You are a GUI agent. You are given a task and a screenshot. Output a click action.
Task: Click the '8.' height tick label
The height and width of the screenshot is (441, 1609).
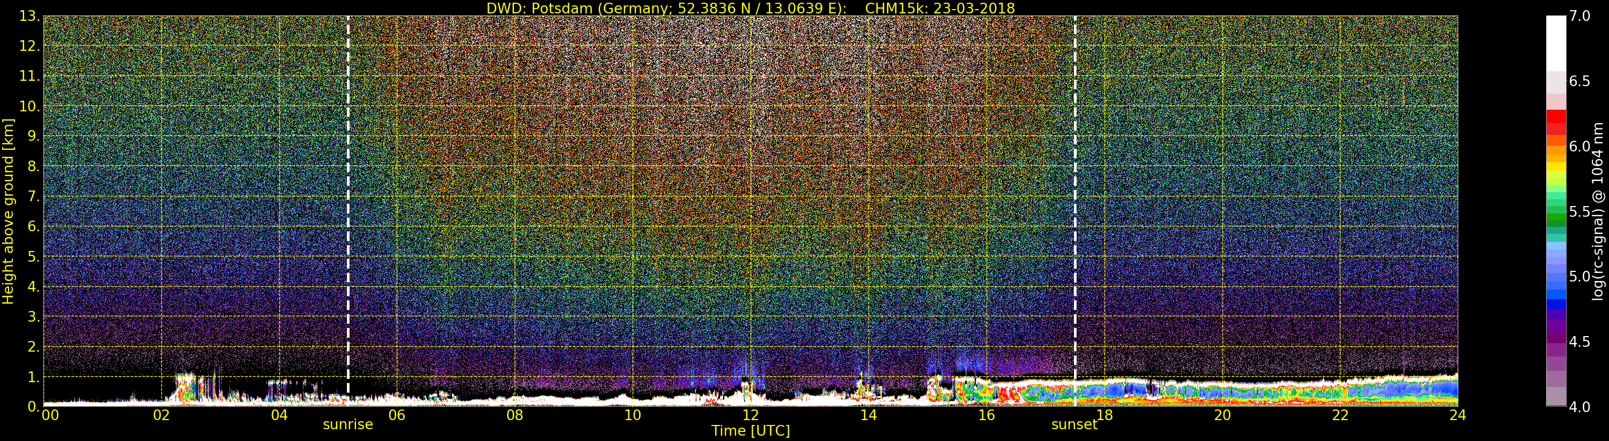coord(34,166)
